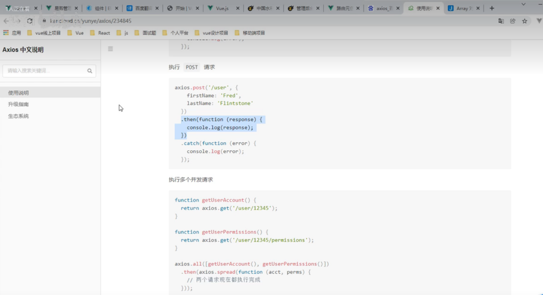
Task: Click the axios.all code line
Action: (252, 264)
